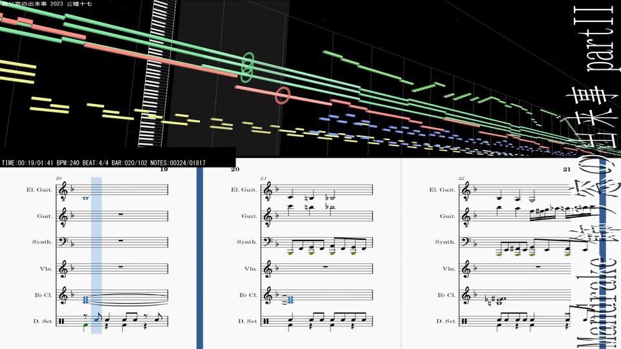Click the NOTES:00324/01817 counter
This screenshot has height=349, width=621.
pos(178,163)
